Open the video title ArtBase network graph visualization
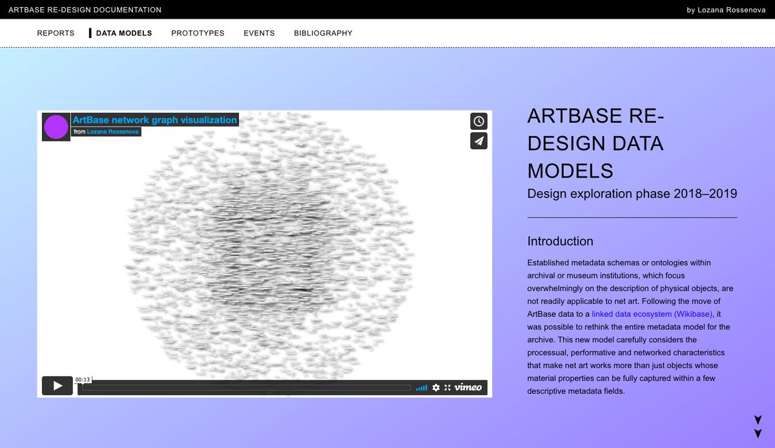 [154, 119]
